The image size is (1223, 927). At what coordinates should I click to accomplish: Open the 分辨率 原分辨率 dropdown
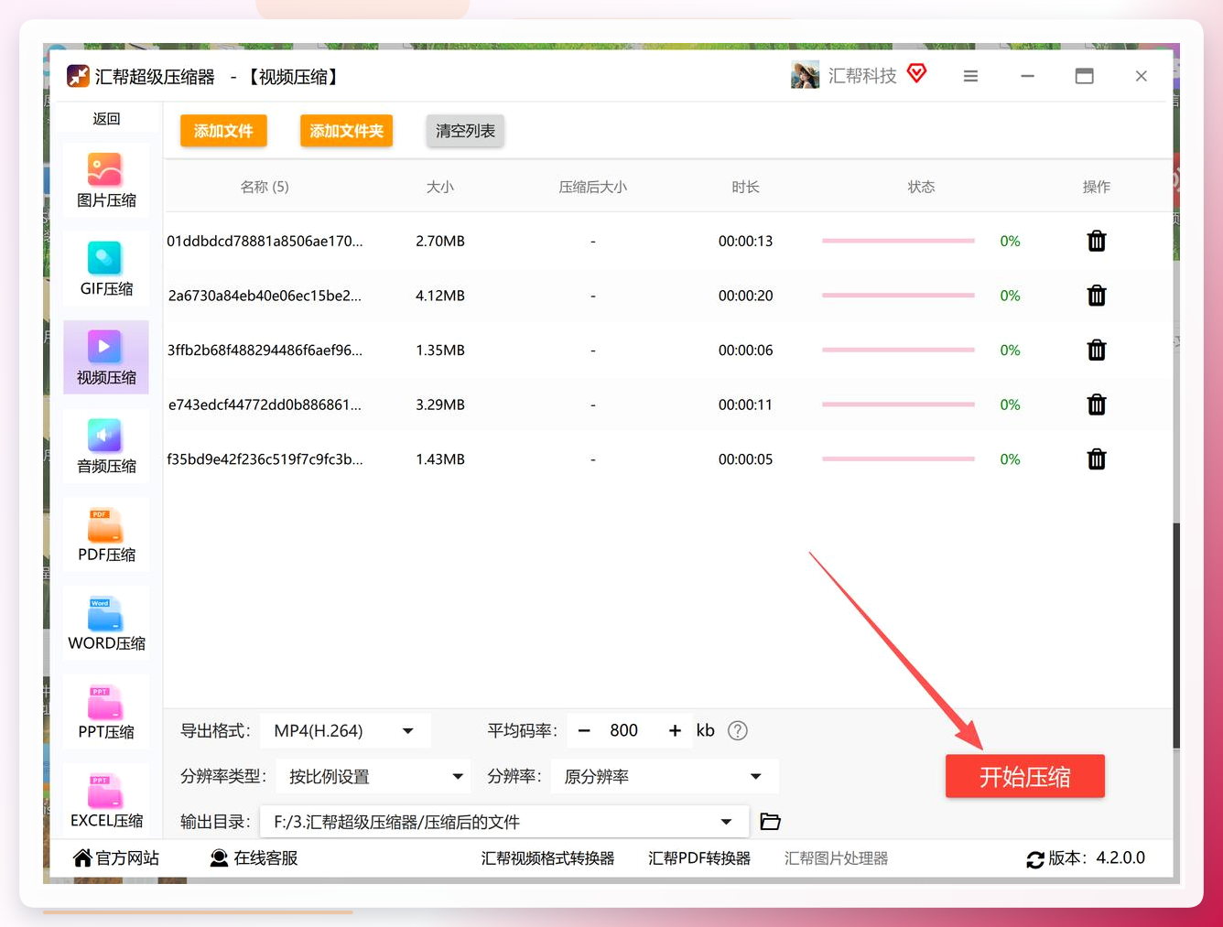click(665, 776)
